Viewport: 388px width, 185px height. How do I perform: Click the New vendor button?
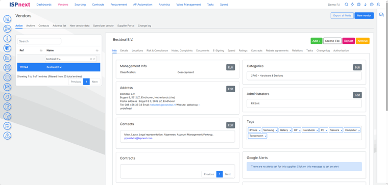coord(364,16)
